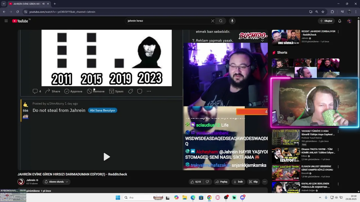Open Elraenn 'PASTA YAYINI' video thumbnail
The width and height of the screenshot is (360, 202).
click(x=286, y=156)
